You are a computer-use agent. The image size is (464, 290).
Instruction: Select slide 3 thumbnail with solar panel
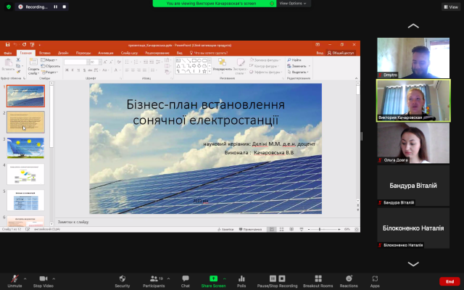(26, 148)
